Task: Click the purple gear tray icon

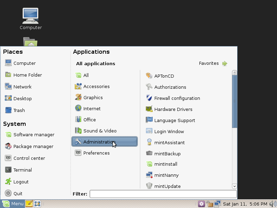Action: point(201,204)
